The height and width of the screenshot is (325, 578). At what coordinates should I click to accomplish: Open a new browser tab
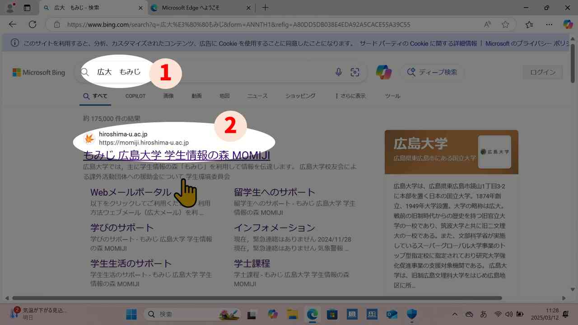coord(265,8)
